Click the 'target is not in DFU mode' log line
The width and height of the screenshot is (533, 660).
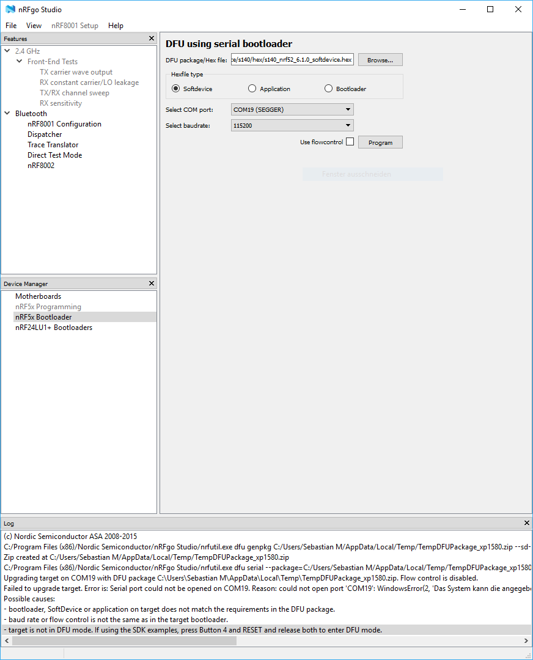tap(267, 630)
